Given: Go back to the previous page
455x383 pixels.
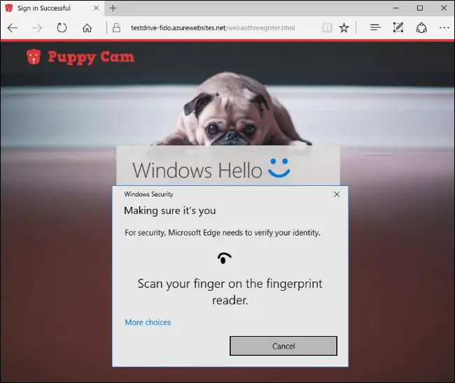Looking at the screenshot, I should coord(13,28).
